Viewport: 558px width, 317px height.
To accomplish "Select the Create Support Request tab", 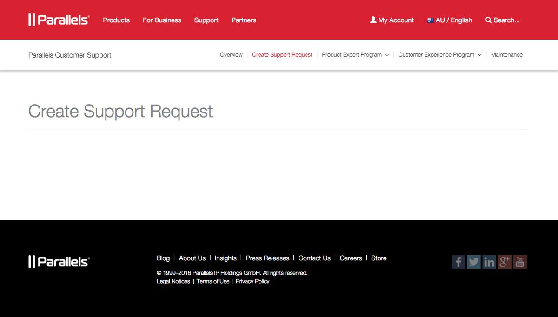I will pyautogui.click(x=282, y=55).
